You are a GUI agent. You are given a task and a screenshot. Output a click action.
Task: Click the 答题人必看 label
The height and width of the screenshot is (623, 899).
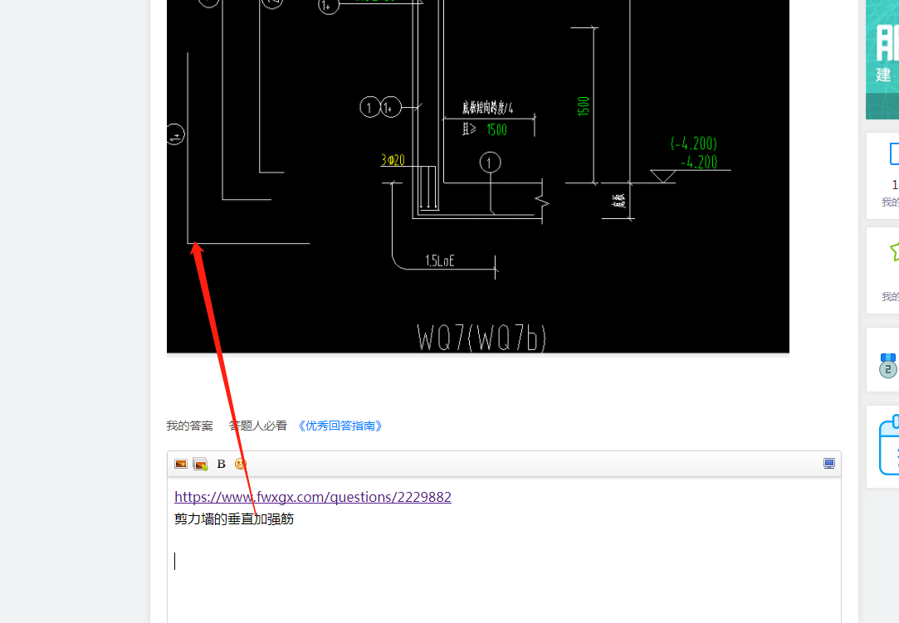pyautogui.click(x=257, y=426)
